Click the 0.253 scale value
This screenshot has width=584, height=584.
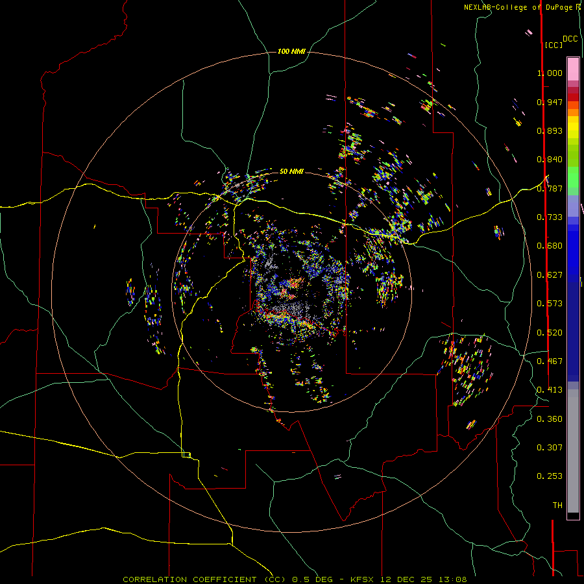(x=550, y=476)
